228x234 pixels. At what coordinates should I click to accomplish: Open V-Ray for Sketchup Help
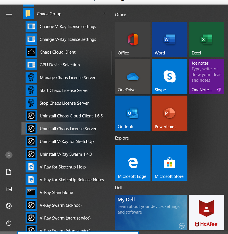coord(63,167)
